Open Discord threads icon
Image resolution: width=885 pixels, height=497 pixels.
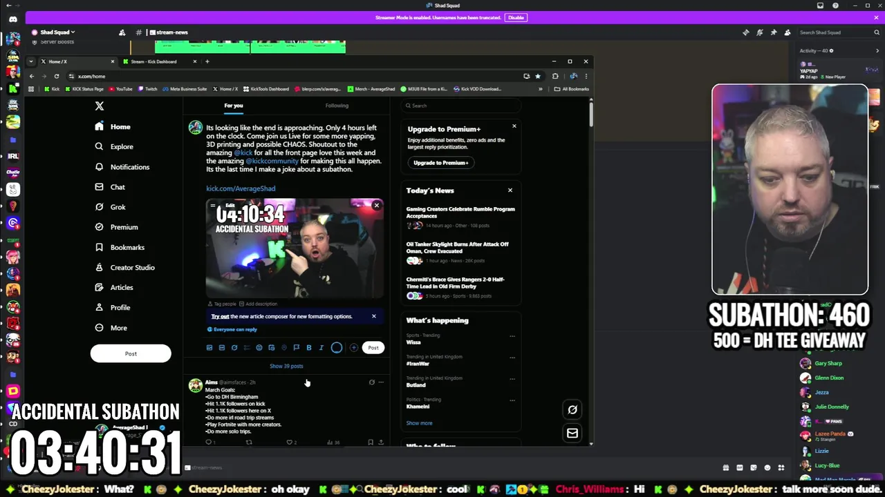746,32
